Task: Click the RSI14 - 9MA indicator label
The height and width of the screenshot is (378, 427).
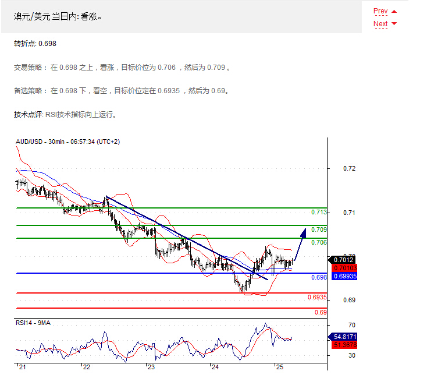Action: [x=33, y=323]
